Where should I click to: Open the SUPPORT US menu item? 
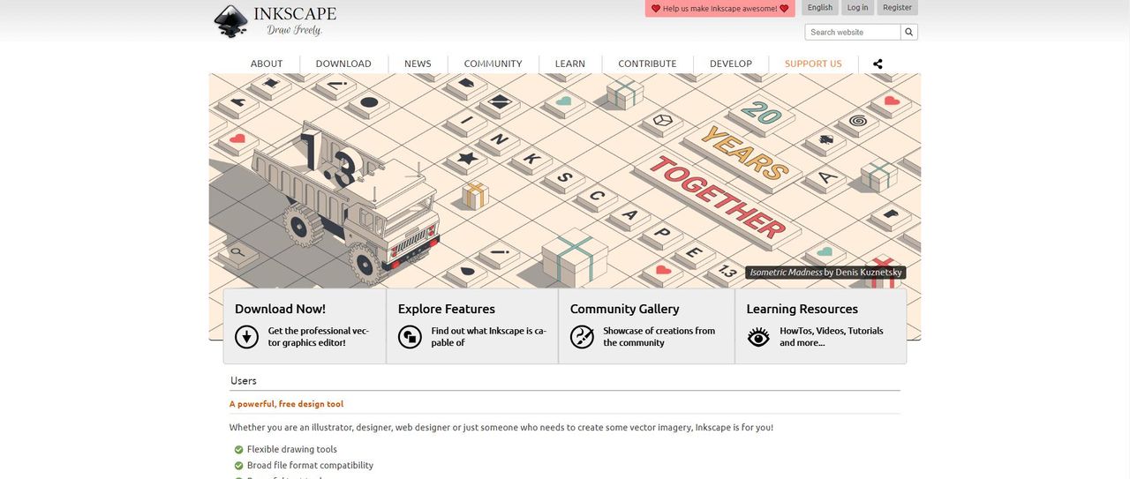click(813, 64)
